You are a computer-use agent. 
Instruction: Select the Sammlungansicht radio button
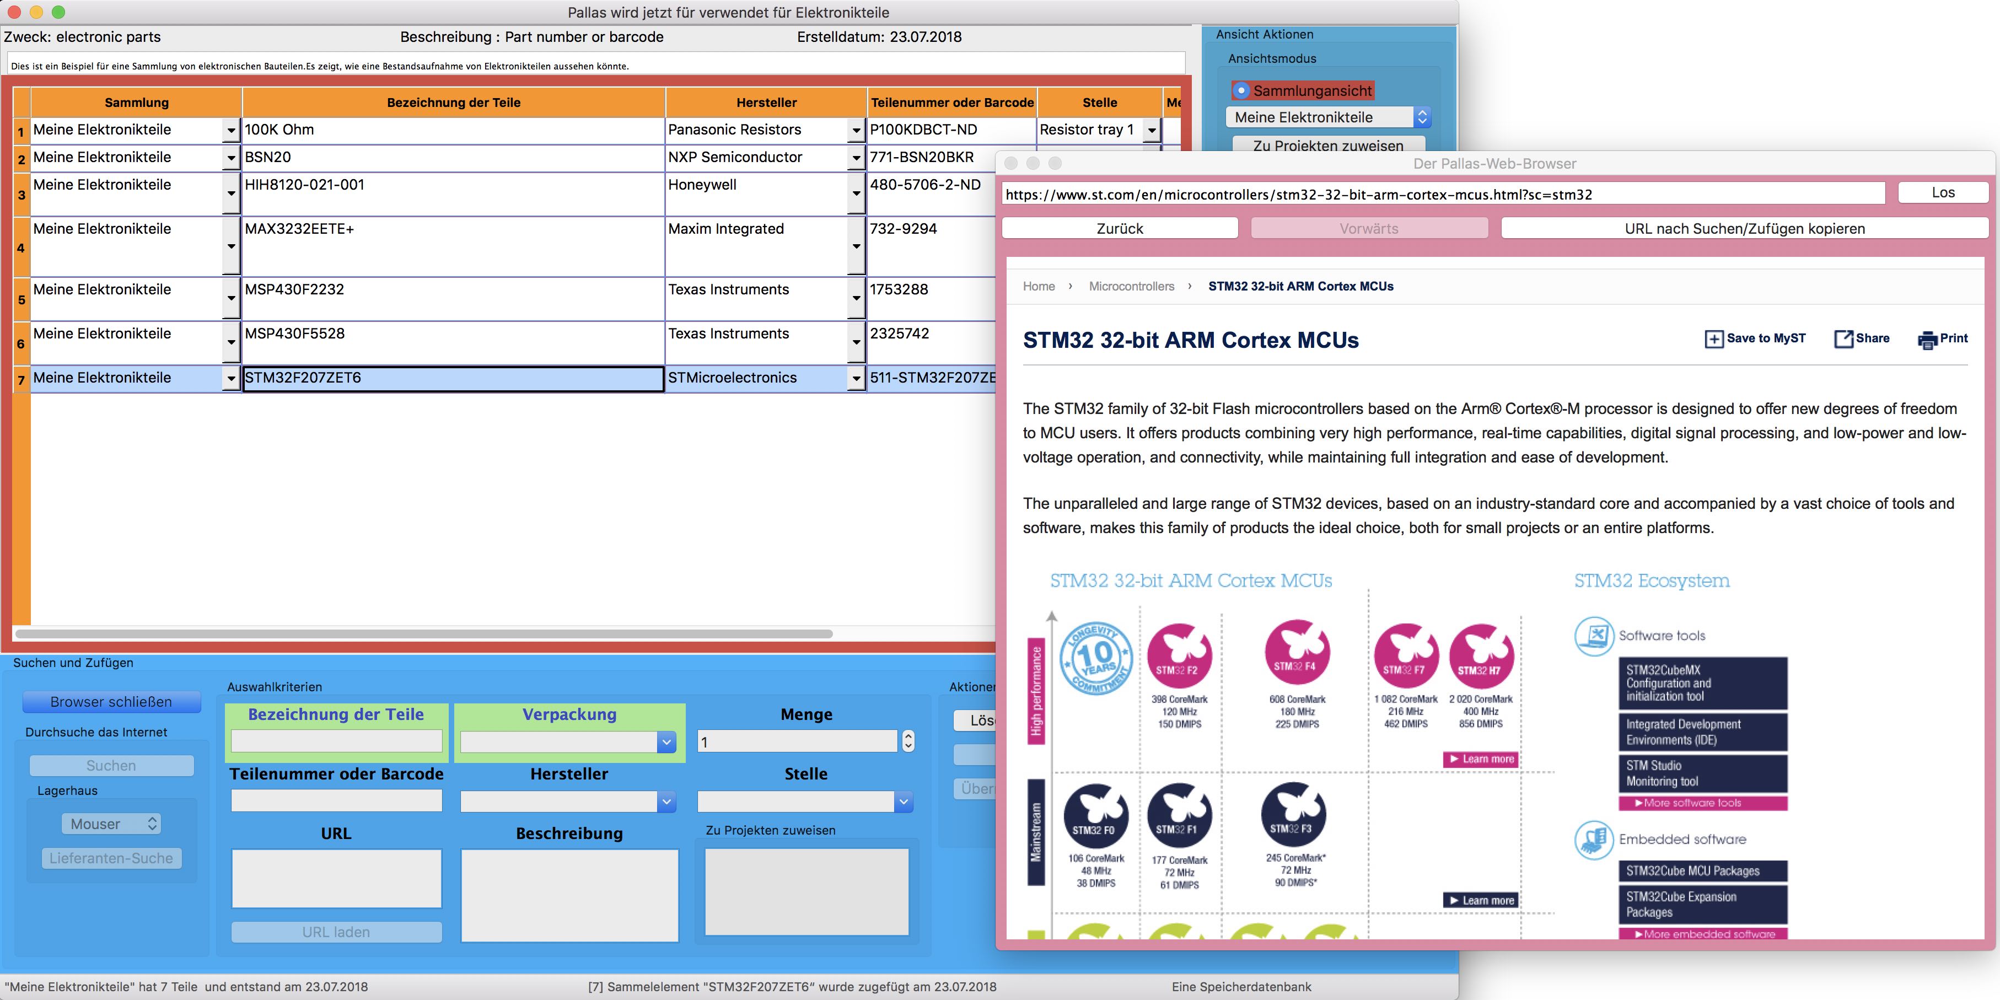(1241, 91)
